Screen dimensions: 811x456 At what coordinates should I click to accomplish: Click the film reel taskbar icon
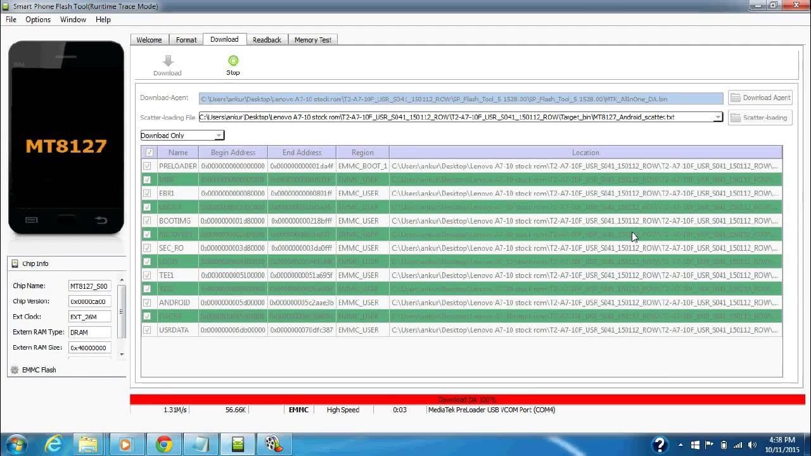274,444
